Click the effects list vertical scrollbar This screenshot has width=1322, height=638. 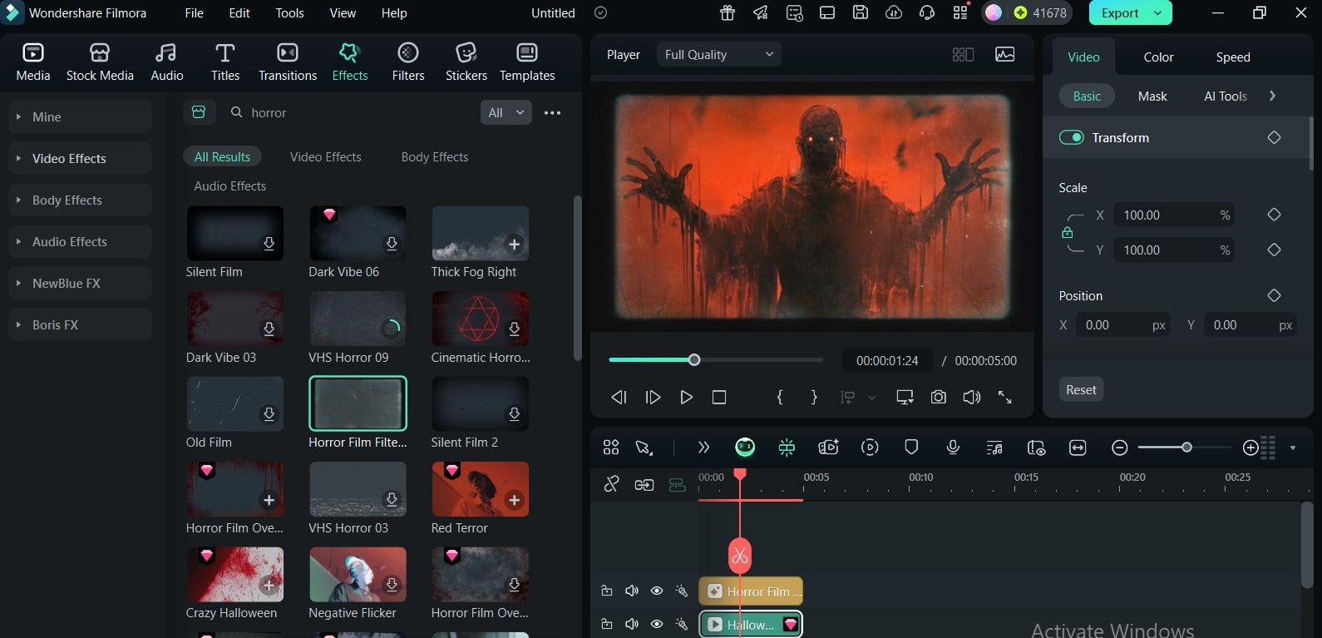[x=577, y=278]
